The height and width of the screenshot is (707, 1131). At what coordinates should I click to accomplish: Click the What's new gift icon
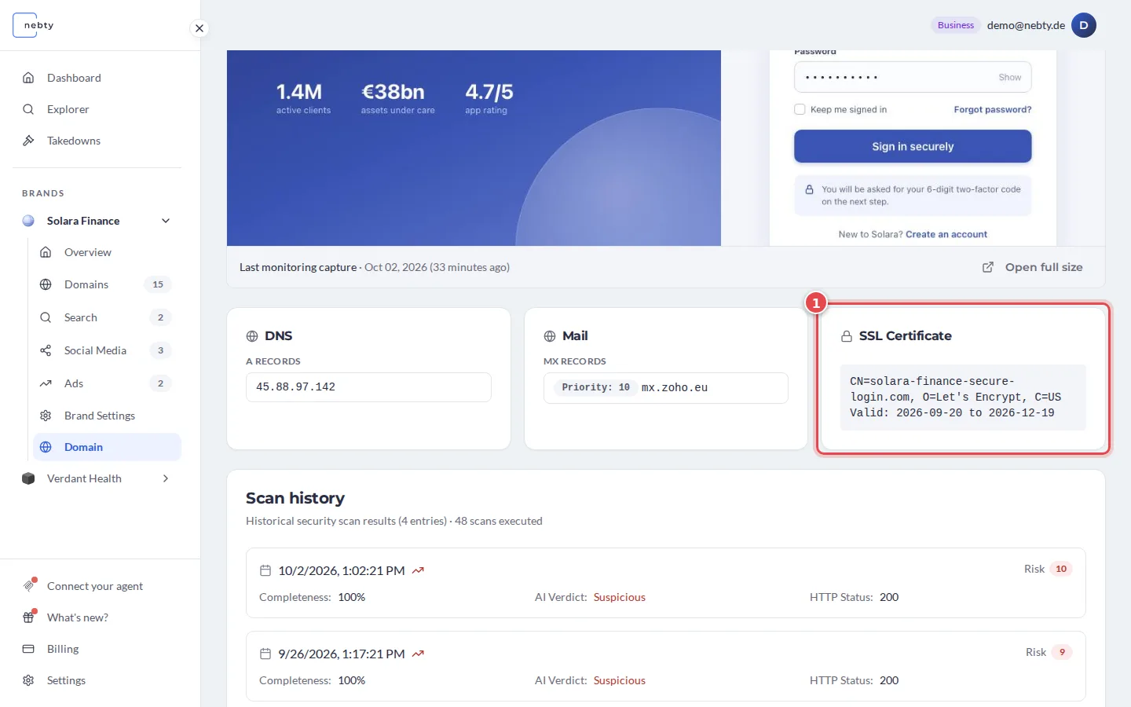[x=29, y=617]
